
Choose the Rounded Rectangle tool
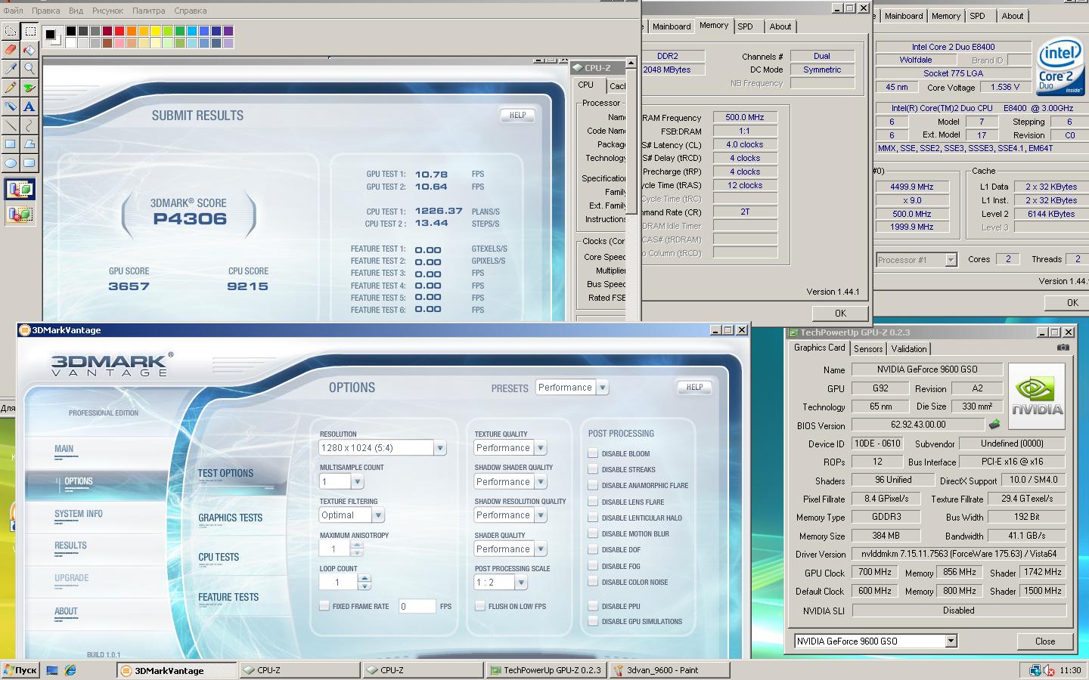pos(29,163)
